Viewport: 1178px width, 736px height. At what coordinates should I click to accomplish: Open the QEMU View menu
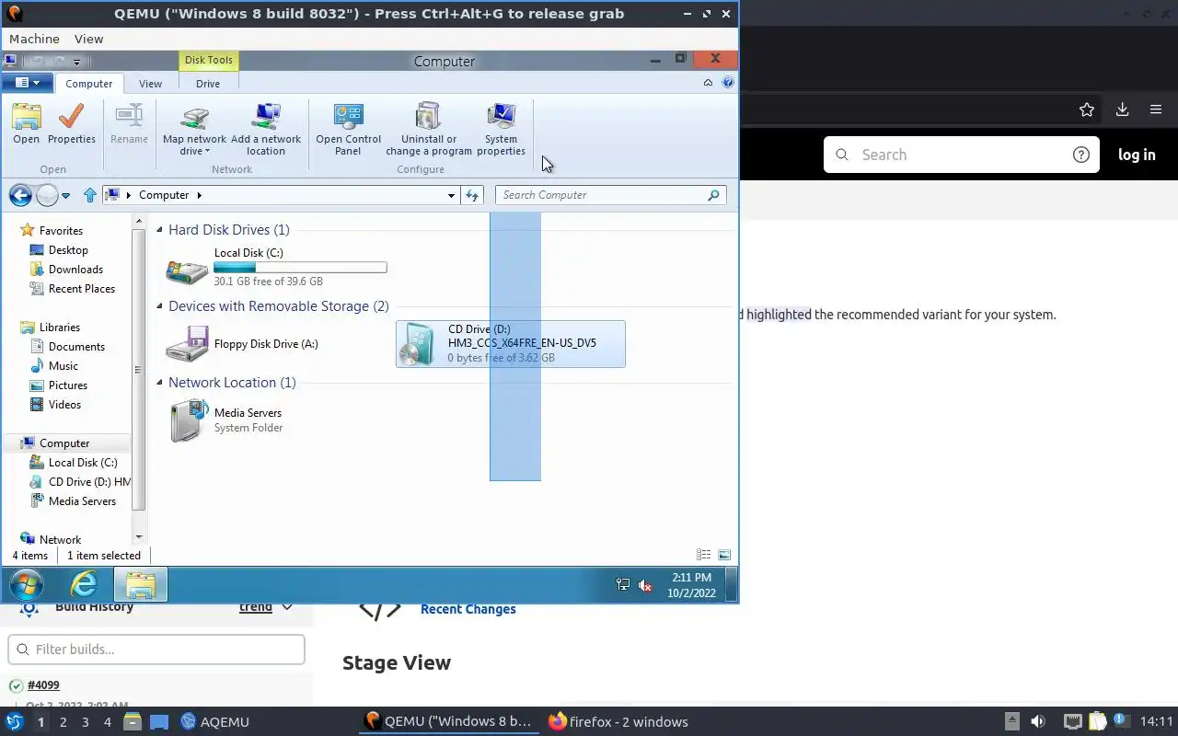88,39
